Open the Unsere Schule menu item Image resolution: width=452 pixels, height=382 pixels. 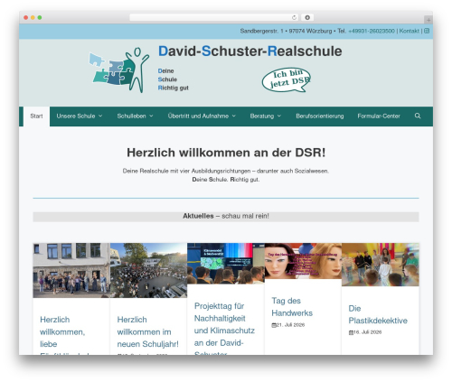coord(76,116)
